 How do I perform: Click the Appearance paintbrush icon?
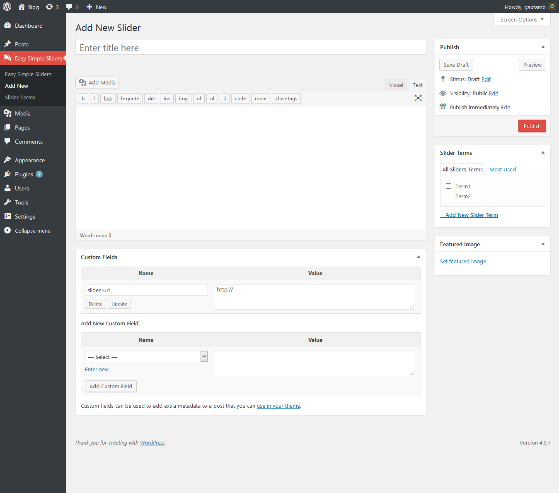tap(7, 160)
